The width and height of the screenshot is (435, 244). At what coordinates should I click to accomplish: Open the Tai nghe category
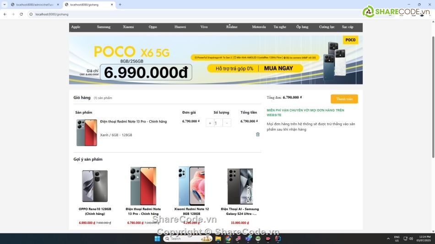(280, 27)
